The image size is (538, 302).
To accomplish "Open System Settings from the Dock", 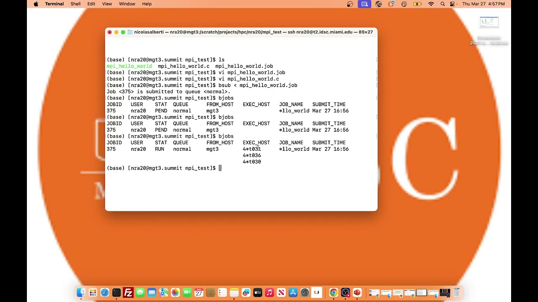I will 305,292.
